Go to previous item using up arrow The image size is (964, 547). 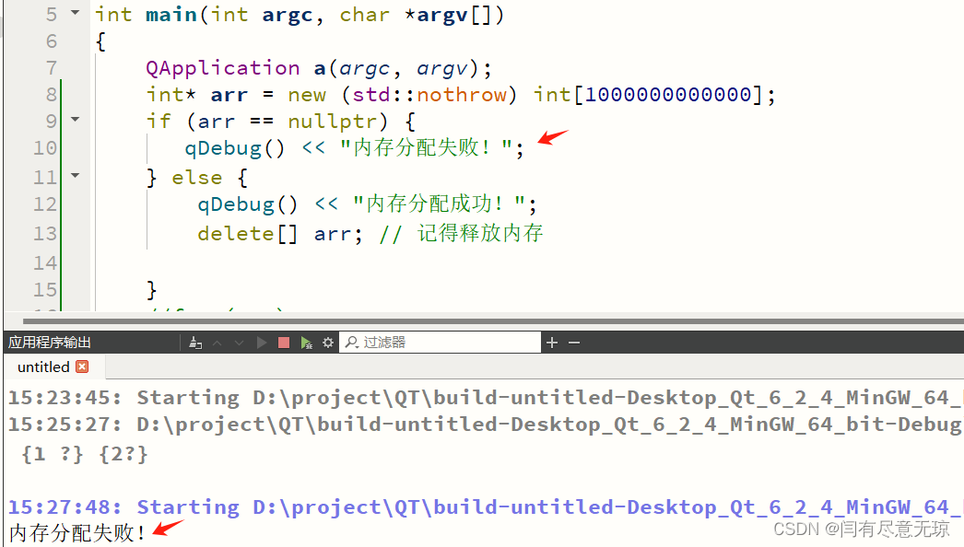[217, 343]
